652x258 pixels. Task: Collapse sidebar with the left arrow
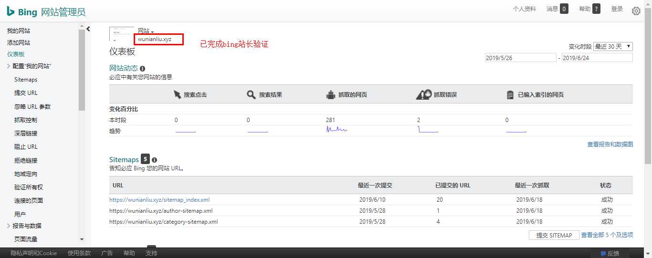click(x=88, y=29)
